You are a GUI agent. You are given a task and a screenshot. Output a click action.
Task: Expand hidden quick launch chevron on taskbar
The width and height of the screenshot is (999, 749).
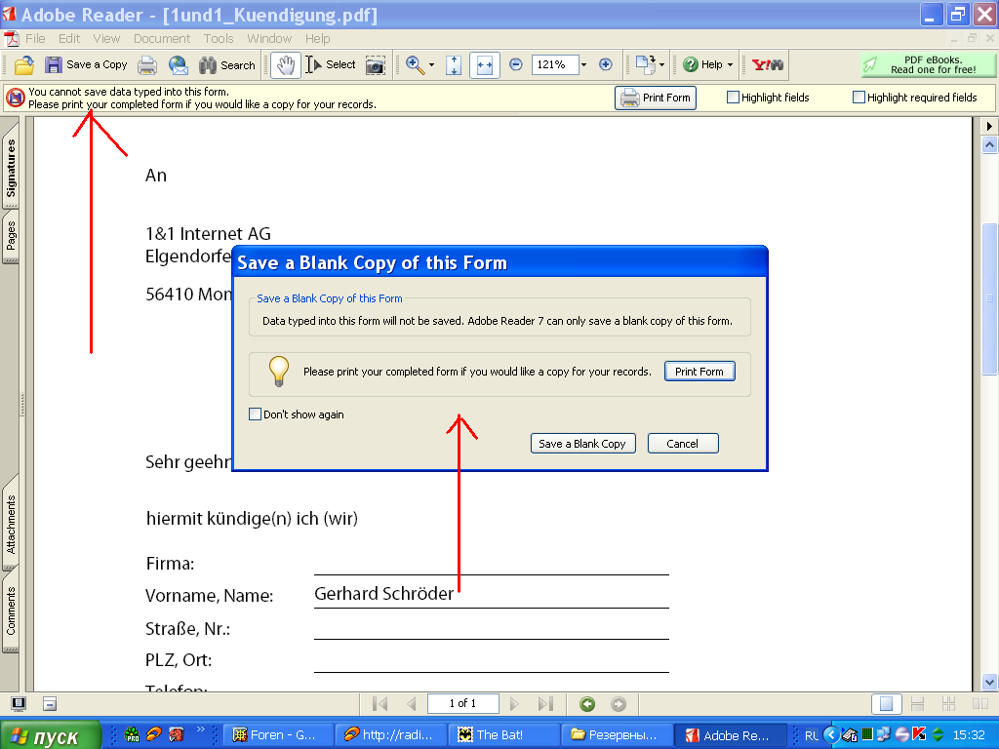(x=201, y=729)
